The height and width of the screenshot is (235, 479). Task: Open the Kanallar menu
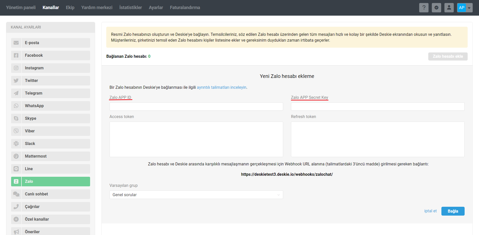pyautogui.click(x=51, y=8)
